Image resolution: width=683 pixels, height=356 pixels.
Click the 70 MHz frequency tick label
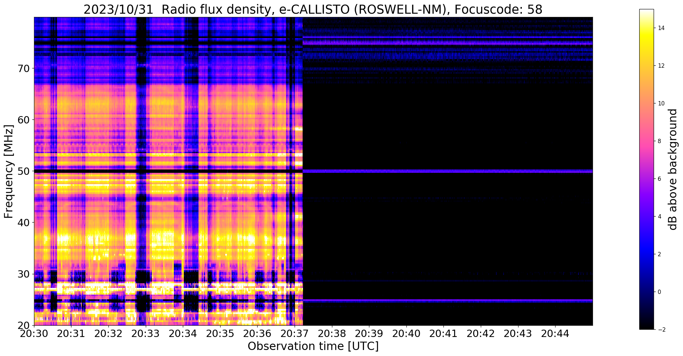pos(24,68)
